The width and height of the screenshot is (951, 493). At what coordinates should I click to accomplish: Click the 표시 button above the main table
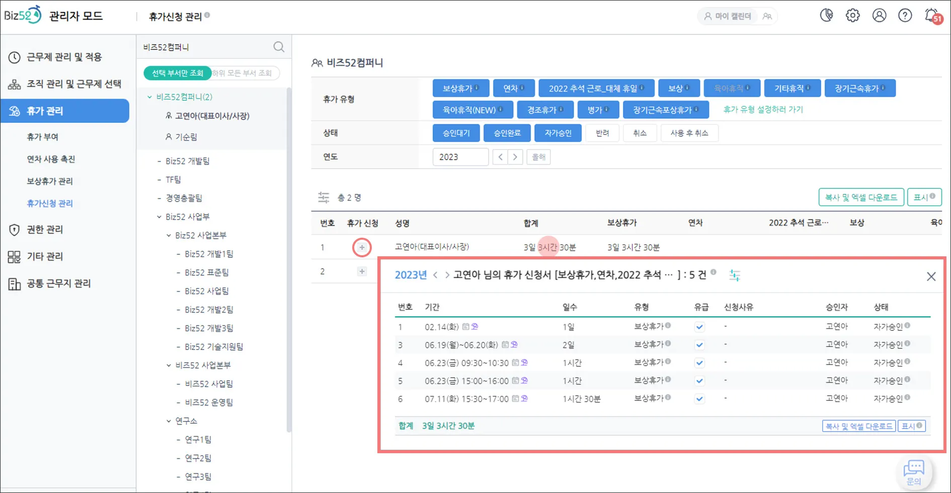click(924, 197)
